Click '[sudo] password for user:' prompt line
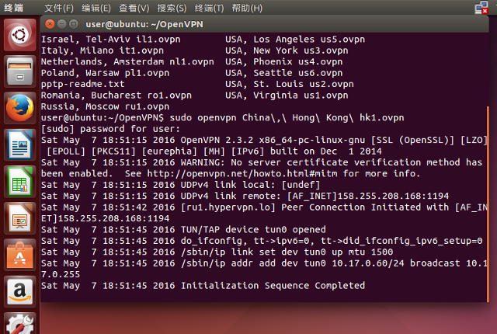 pyautogui.click(x=110, y=129)
